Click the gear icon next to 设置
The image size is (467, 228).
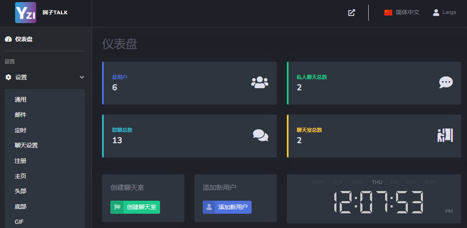[8, 77]
